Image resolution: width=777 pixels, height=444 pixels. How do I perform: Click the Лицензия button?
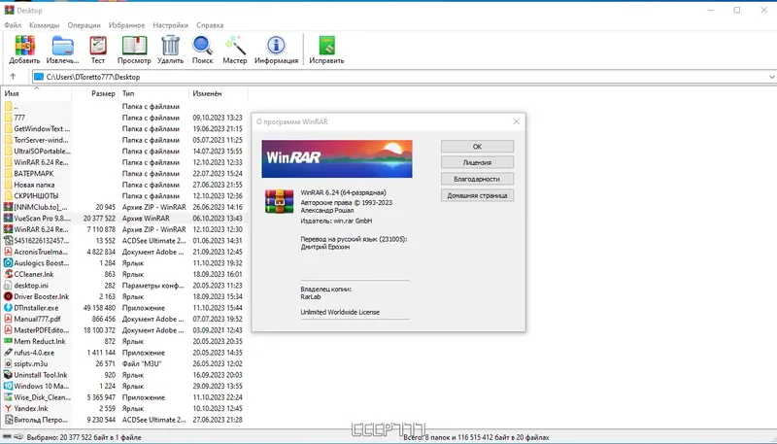click(477, 162)
